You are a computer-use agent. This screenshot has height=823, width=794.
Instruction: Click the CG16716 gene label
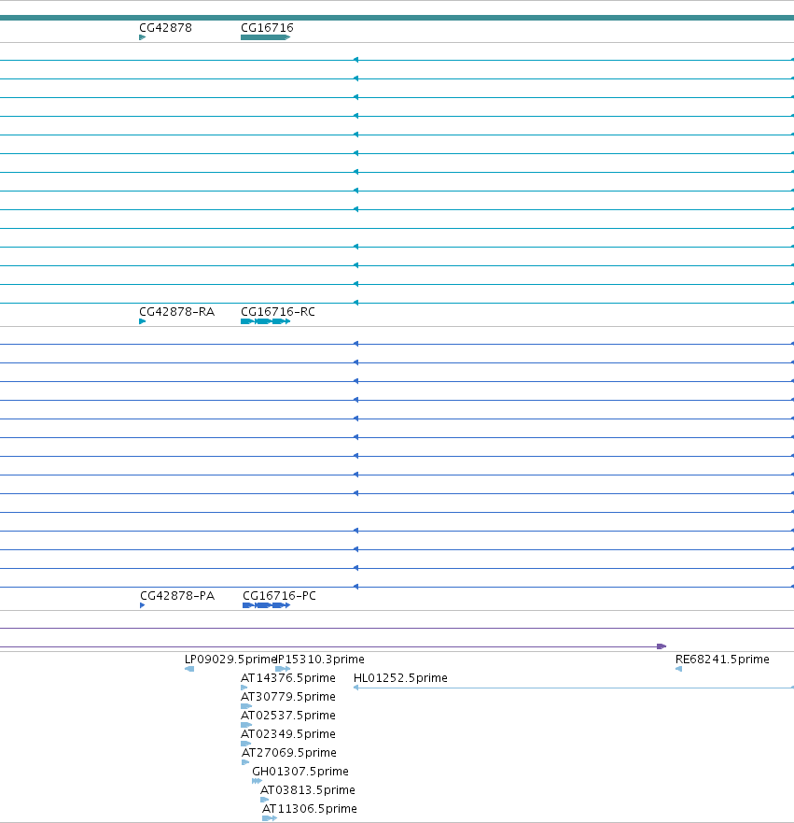click(x=267, y=28)
